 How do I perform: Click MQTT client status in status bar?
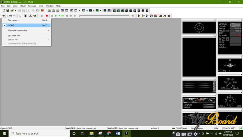[x=123, y=128]
